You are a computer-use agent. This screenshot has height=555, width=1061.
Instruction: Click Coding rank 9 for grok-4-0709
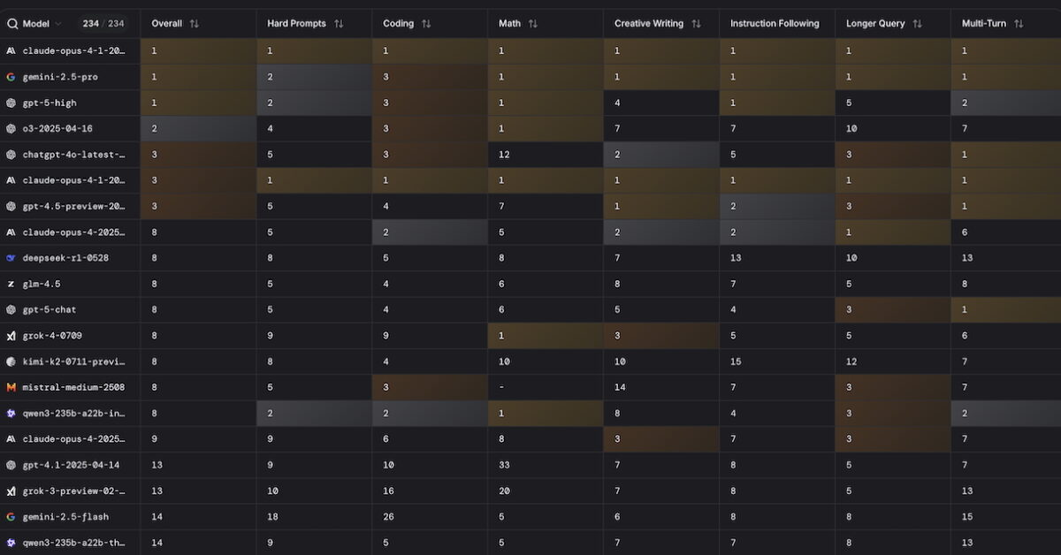pyautogui.click(x=385, y=336)
